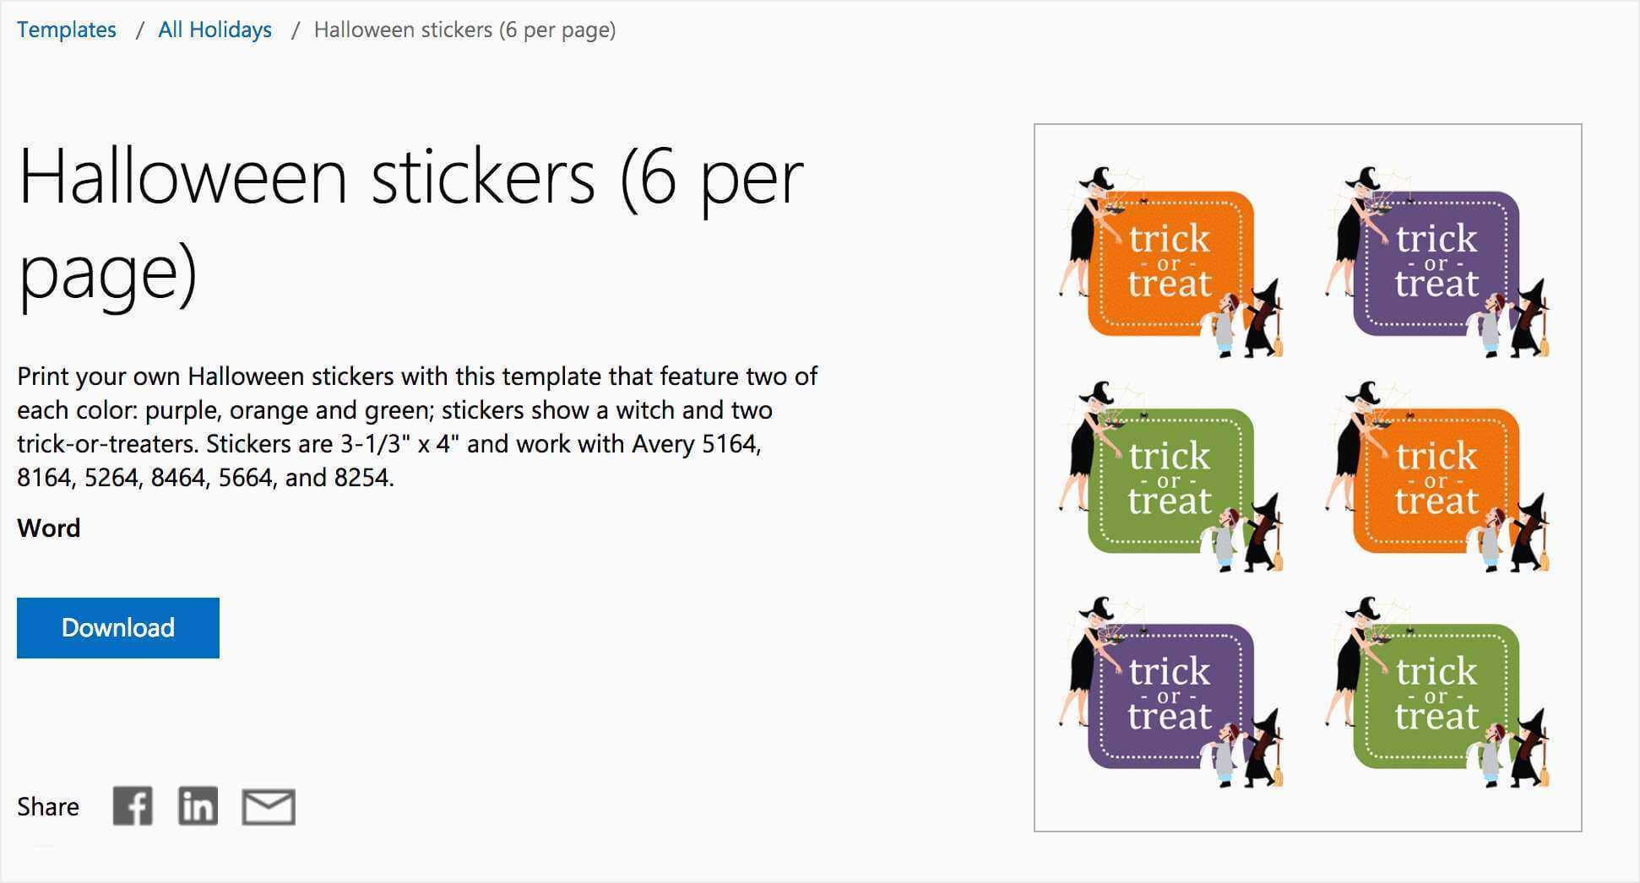The height and width of the screenshot is (883, 1640).
Task: Share template via LinkedIn icon
Action: click(x=198, y=806)
